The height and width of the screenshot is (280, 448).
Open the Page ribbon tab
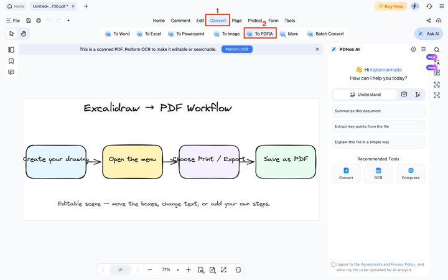(236, 21)
